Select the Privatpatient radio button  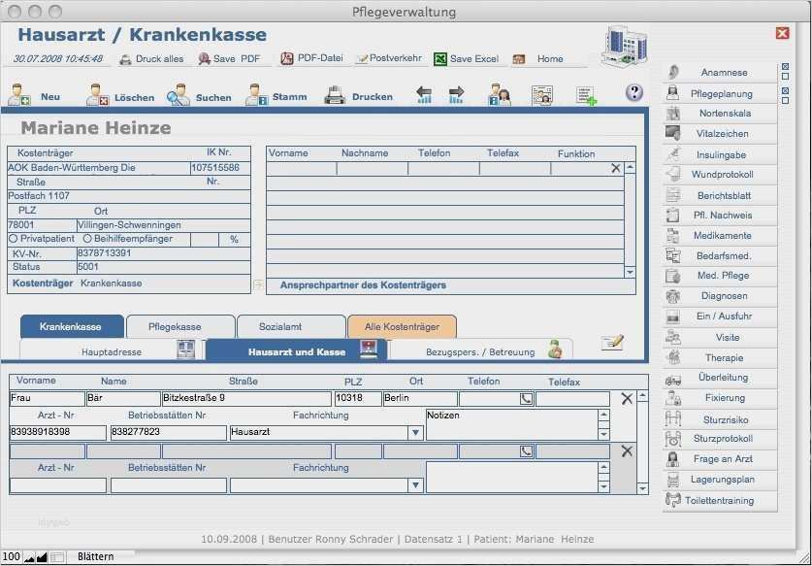(14, 238)
